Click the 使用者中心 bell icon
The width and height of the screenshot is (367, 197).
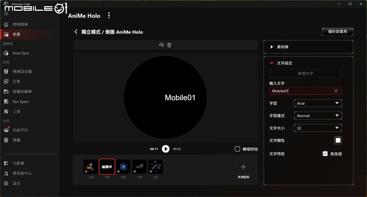(x=6, y=173)
